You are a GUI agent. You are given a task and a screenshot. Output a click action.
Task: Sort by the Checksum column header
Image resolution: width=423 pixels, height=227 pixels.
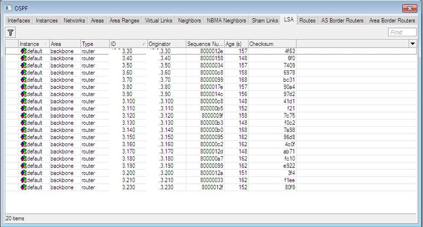tap(272, 44)
